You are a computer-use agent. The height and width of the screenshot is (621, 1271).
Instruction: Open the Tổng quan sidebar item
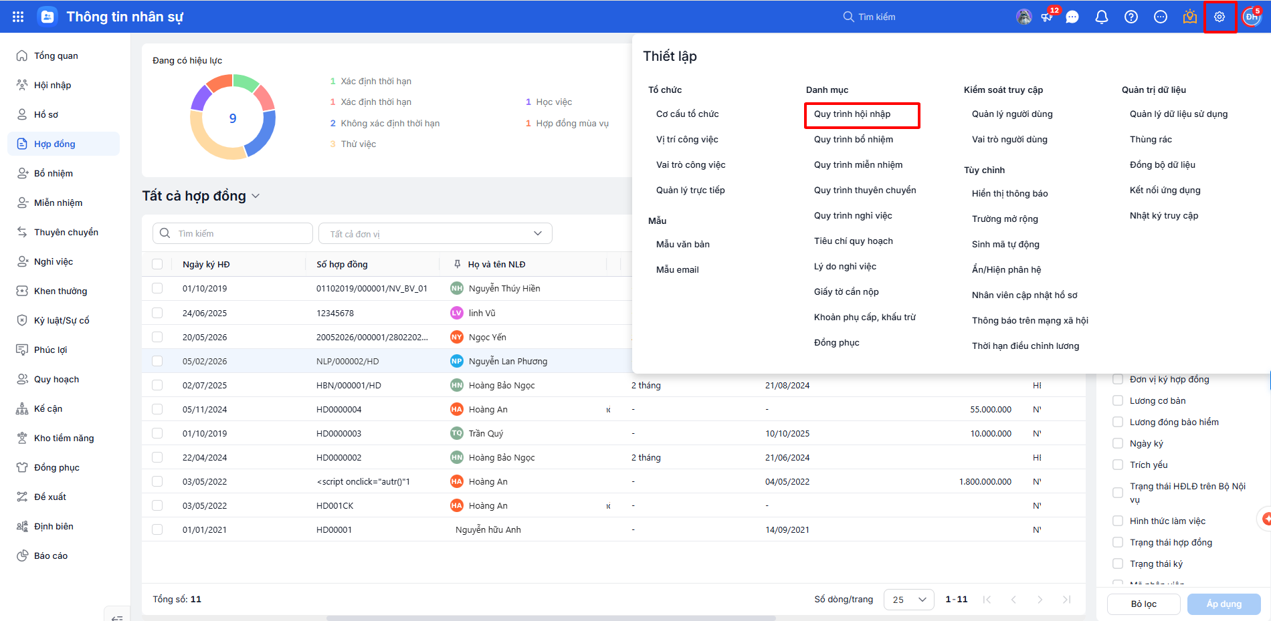[x=64, y=55]
